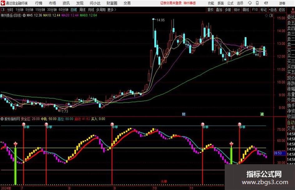Switch to the 周线 weekly period tab
295x190 pixels.
82,10
